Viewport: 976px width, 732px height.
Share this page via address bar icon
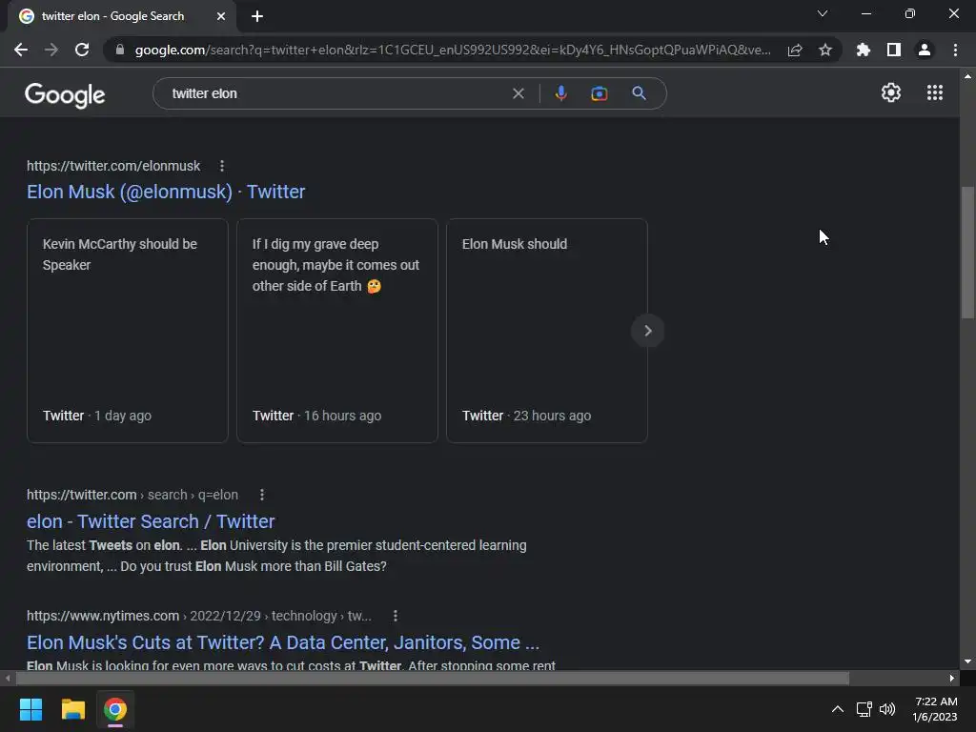point(795,50)
